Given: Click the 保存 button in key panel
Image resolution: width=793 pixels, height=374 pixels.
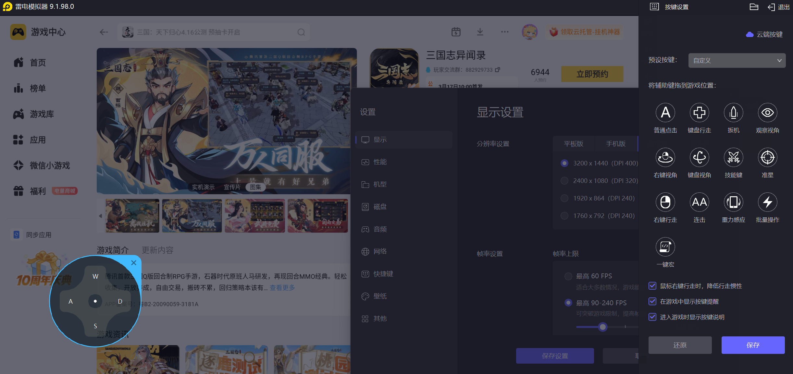Looking at the screenshot, I should (x=753, y=345).
